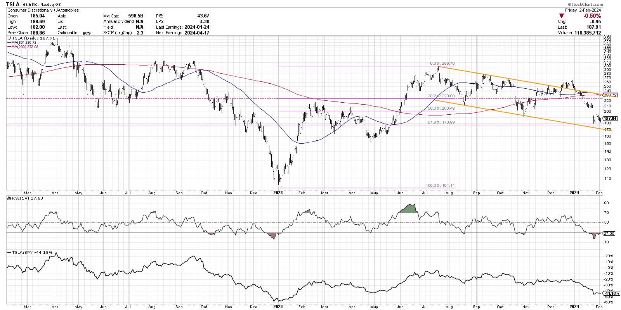Screen dimensions: 621x310
Task: Click the TSLA ticker symbol title
Action: (14, 4)
